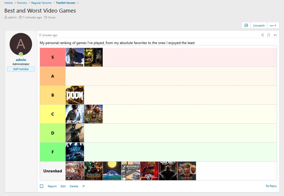The image size is (284, 196).
Task: Click admin author name under the title
Action: coord(12,17)
